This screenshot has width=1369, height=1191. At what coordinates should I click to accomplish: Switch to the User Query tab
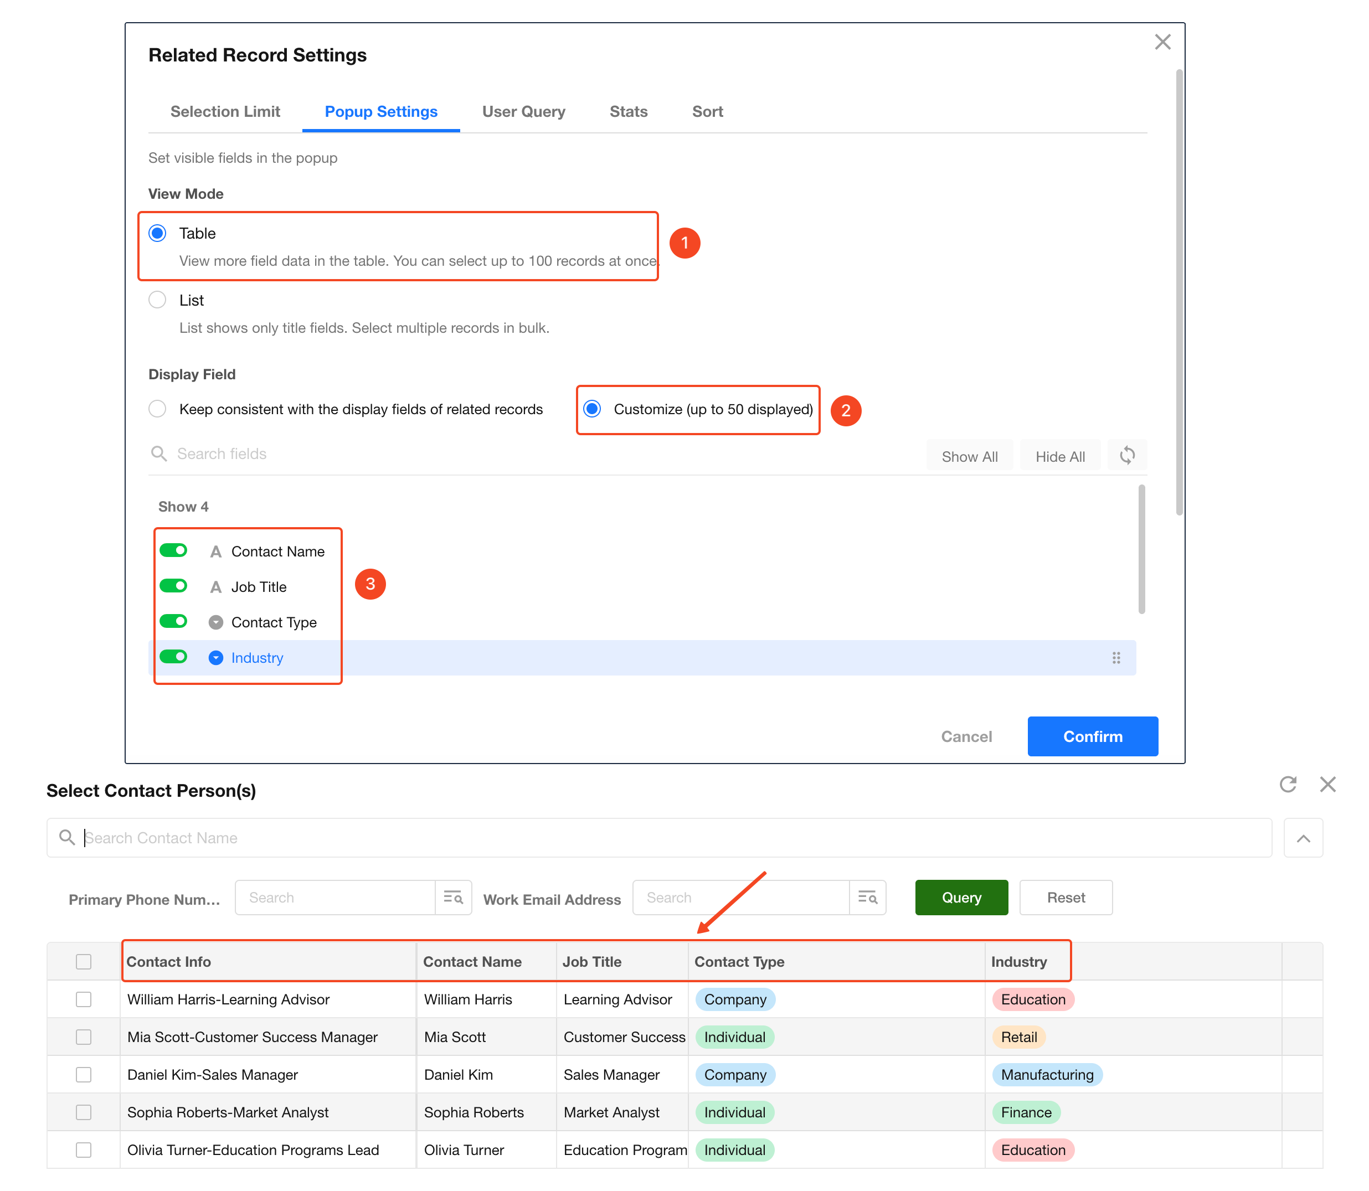[x=524, y=112]
